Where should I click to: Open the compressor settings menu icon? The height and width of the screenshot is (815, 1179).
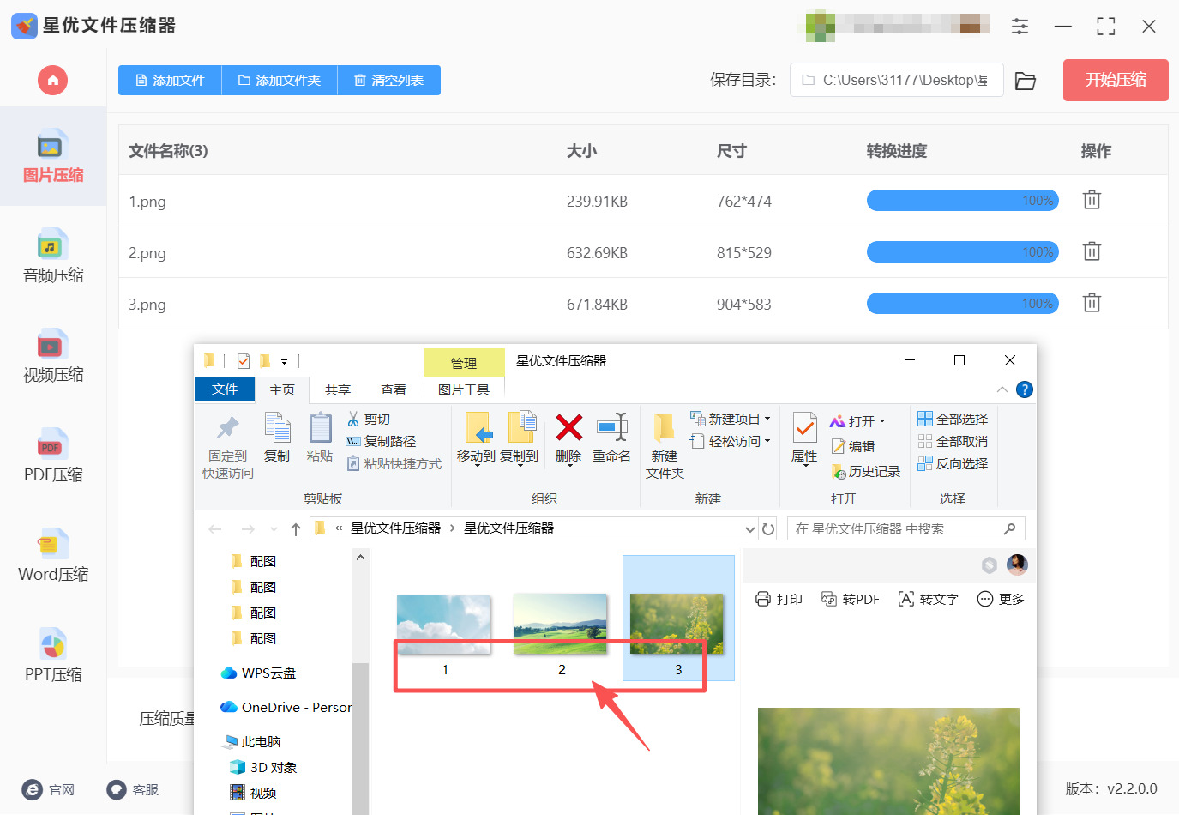(x=1020, y=27)
